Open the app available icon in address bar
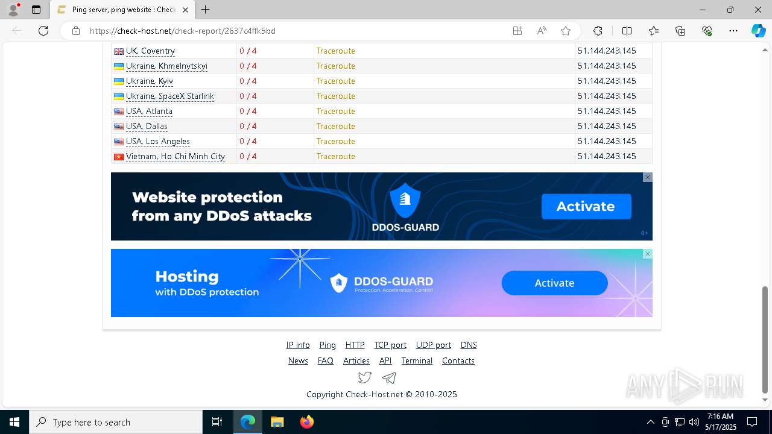 point(517,31)
